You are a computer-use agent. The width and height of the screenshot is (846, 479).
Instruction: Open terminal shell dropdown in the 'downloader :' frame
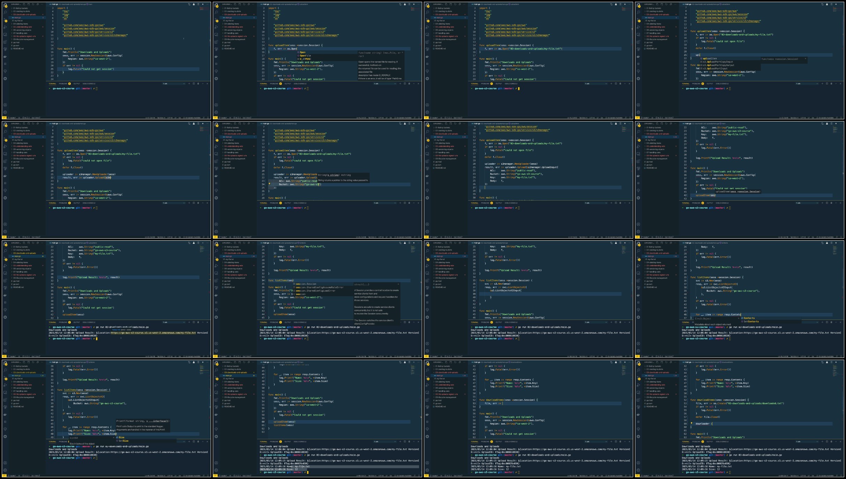tap(807, 442)
